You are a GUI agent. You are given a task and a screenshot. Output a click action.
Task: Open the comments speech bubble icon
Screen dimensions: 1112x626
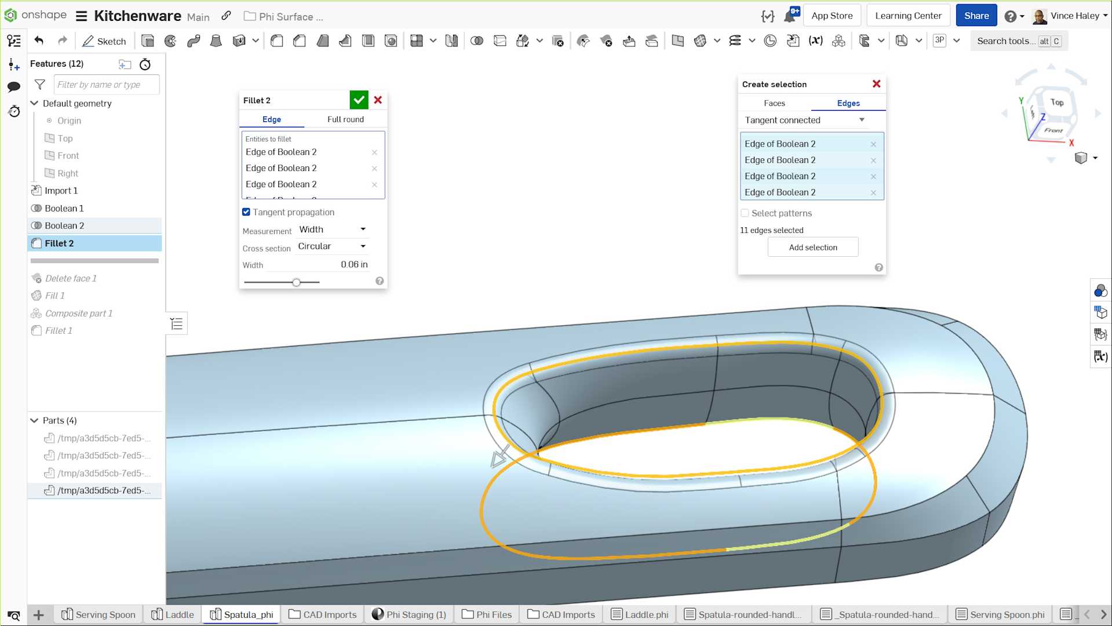coord(13,87)
